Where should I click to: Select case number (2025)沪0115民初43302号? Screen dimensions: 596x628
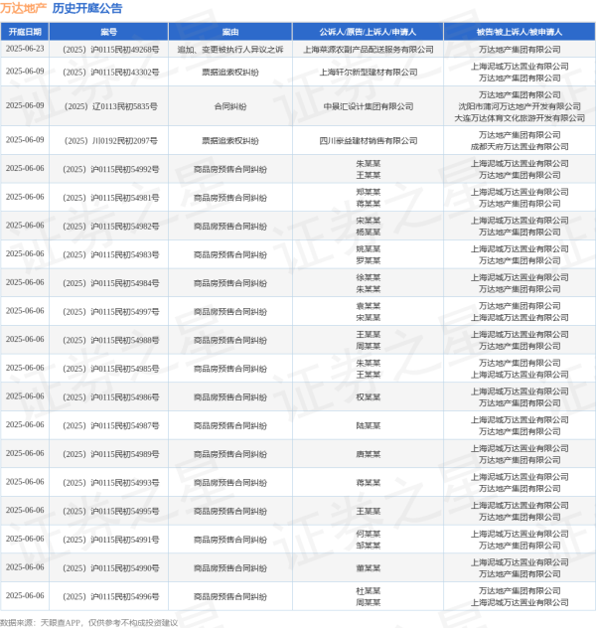click(111, 73)
